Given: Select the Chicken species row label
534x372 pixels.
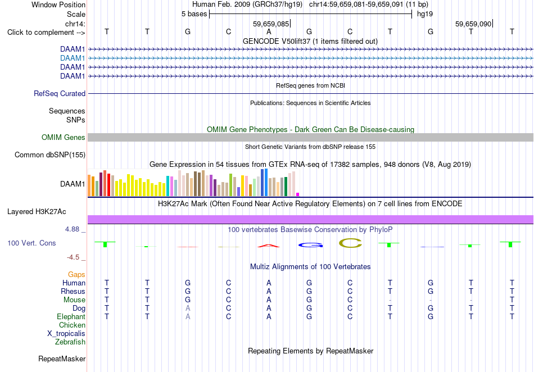Looking at the screenshot, I should click(72, 325).
